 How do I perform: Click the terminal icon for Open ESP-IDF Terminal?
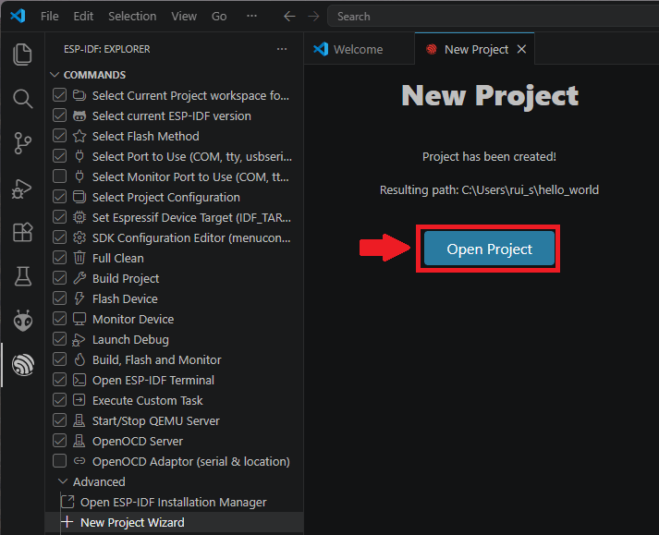pyautogui.click(x=79, y=380)
